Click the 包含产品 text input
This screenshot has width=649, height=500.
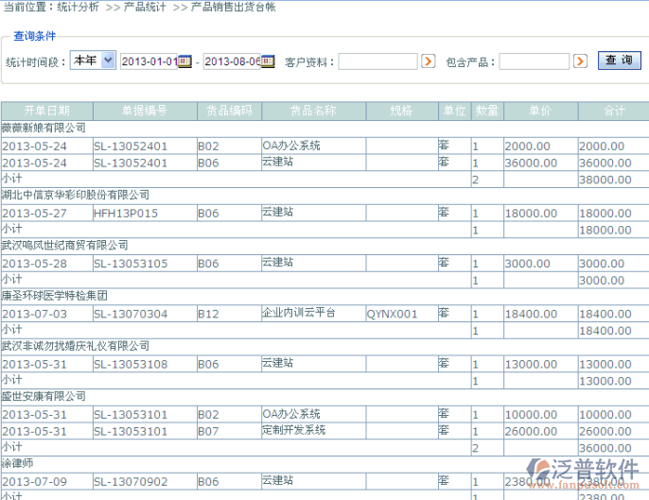coord(535,61)
